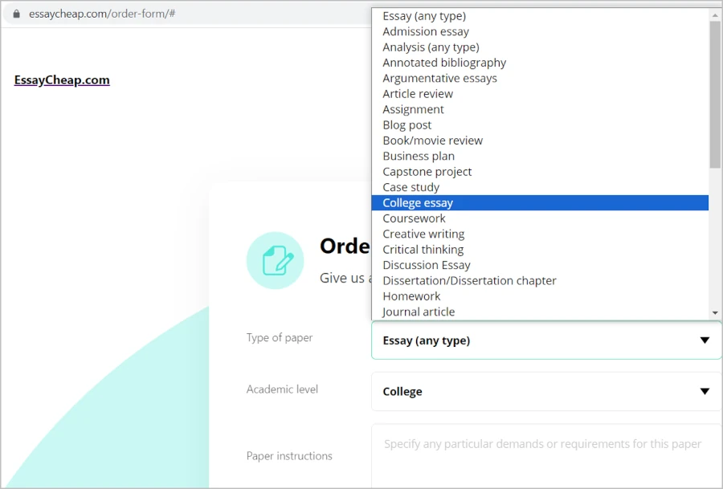723x489 pixels.
Task: Open the Academic level dropdown
Action: click(x=546, y=392)
